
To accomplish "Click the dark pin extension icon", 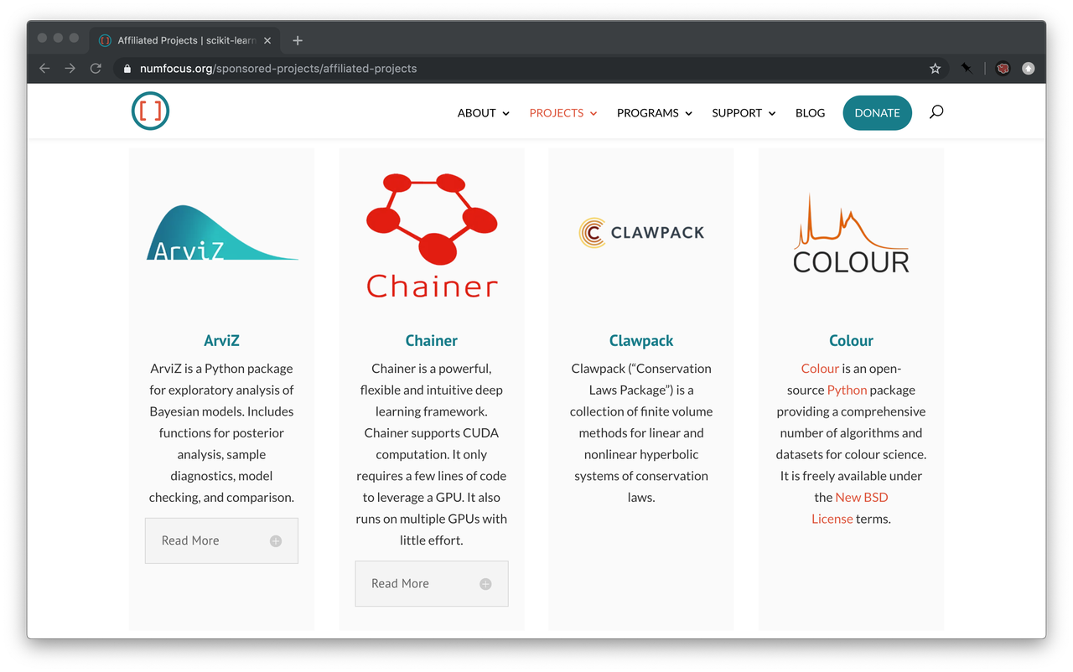I will (967, 69).
